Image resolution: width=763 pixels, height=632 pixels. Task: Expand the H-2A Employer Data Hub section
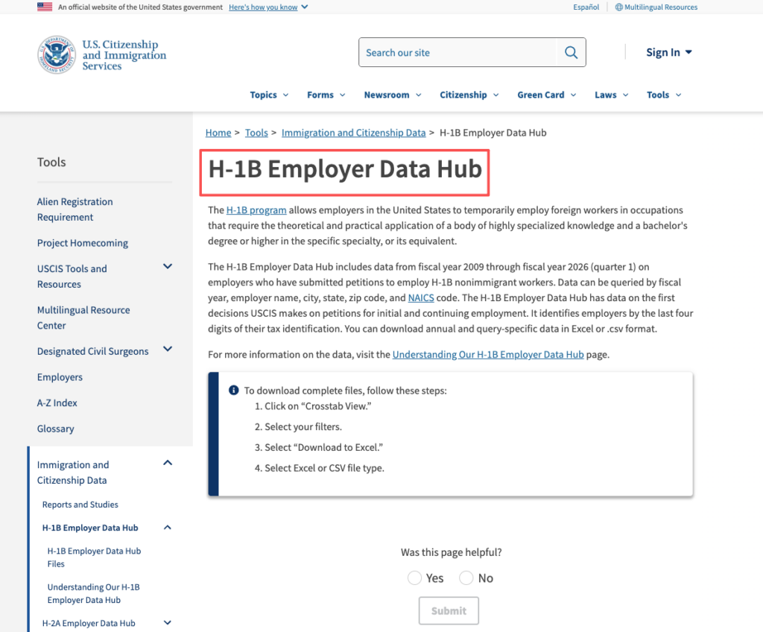point(168,622)
